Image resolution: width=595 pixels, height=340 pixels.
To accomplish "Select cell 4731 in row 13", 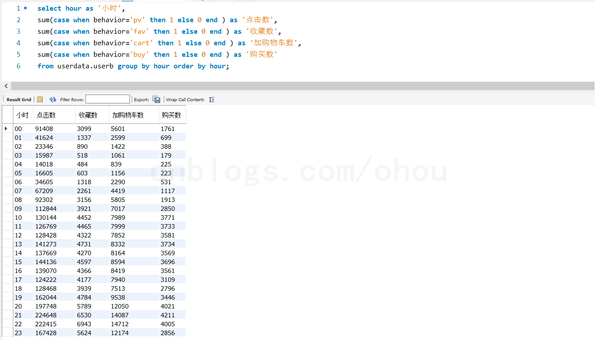I will (93, 244).
